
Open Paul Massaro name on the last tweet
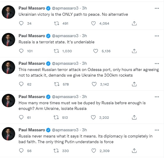pos(32,130)
